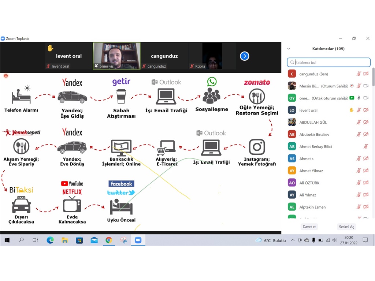Click the raised hand icon in levent oral's participant row

[351, 110]
